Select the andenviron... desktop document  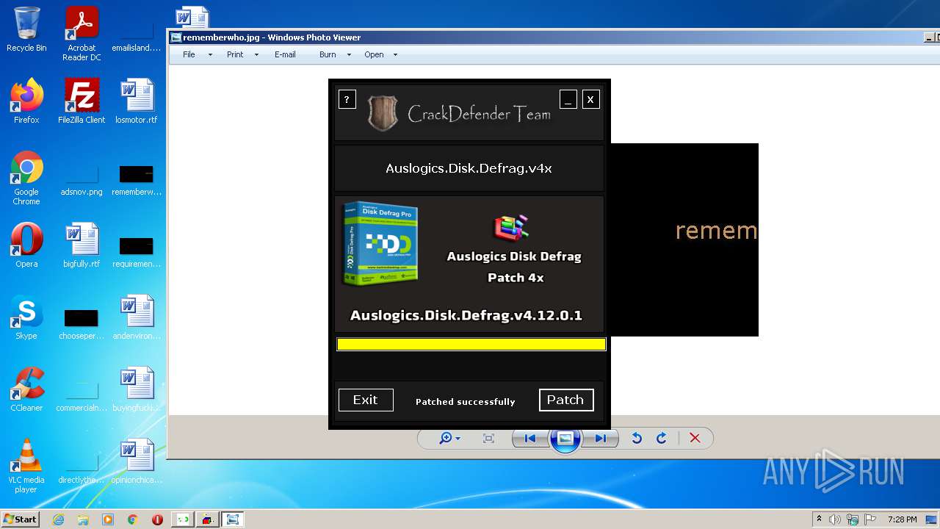pyautogui.click(x=137, y=317)
